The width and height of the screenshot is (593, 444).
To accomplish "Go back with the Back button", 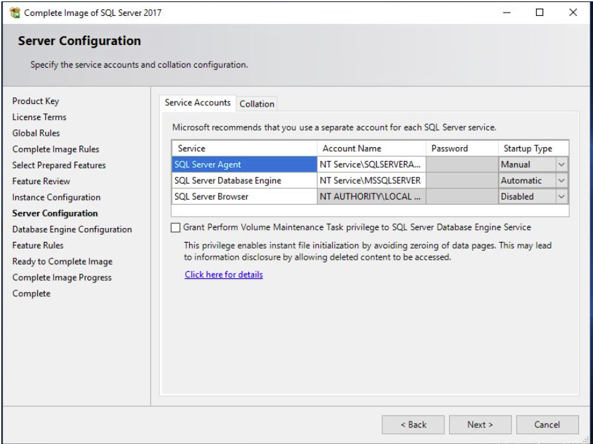I will (x=413, y=425).
